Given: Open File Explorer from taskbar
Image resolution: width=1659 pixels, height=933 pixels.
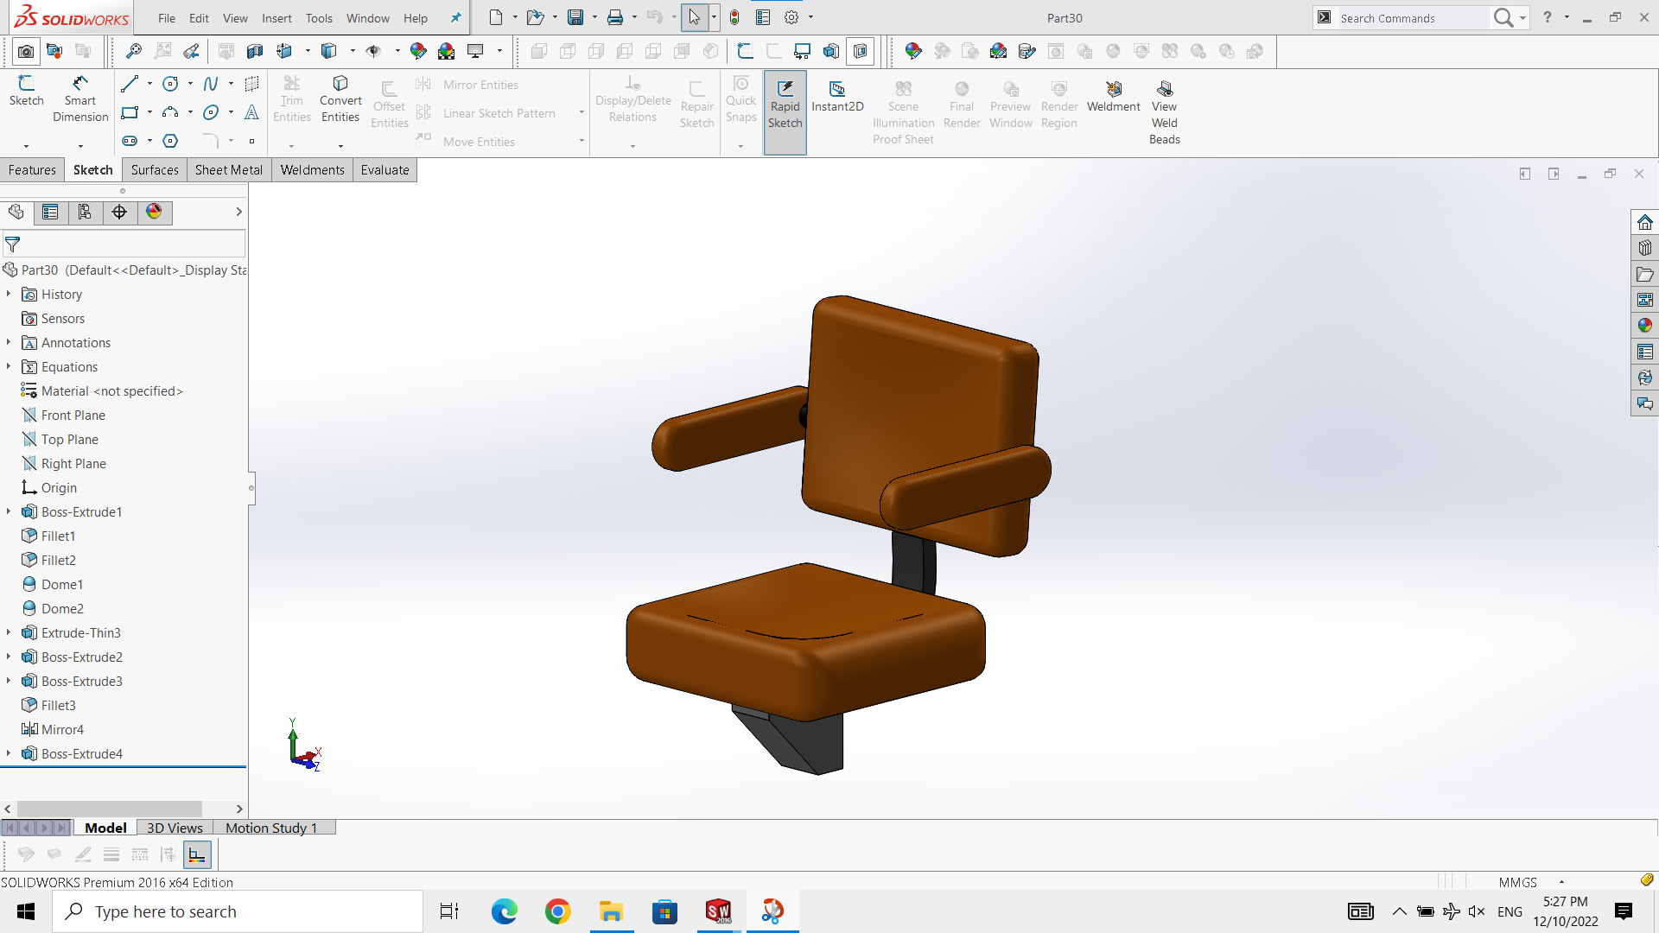Looking at the screenshot, I should coord(611,911).
